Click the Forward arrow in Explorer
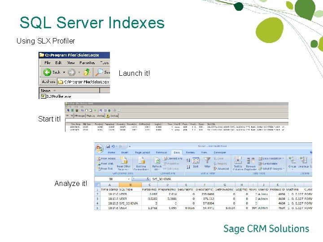 pyautogui.click(x=71, y=72)
